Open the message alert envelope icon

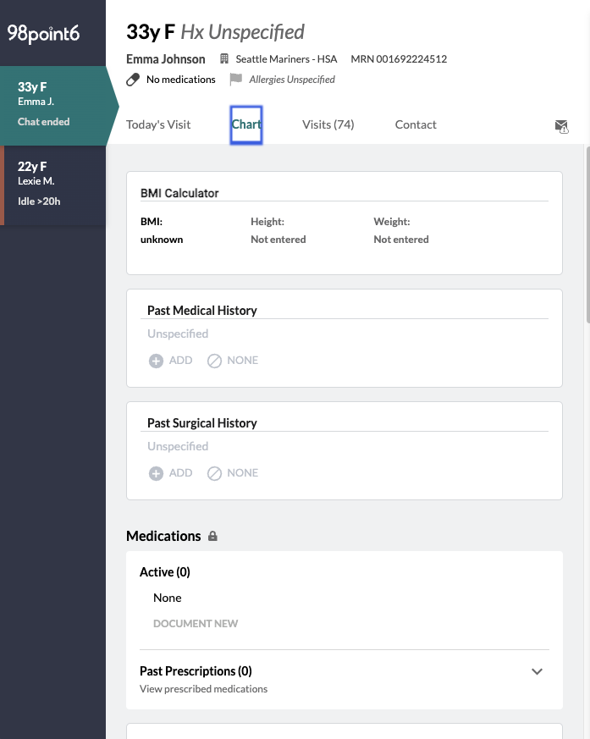[561, 126]
